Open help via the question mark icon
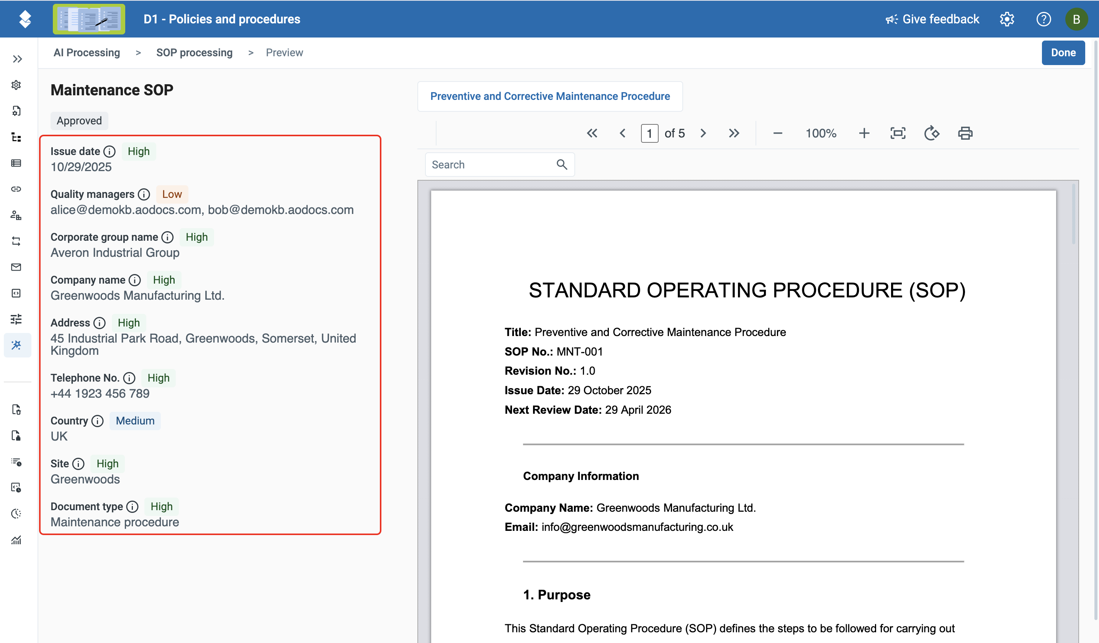The image size is (1099, 643). click(x=1043, y=19)
